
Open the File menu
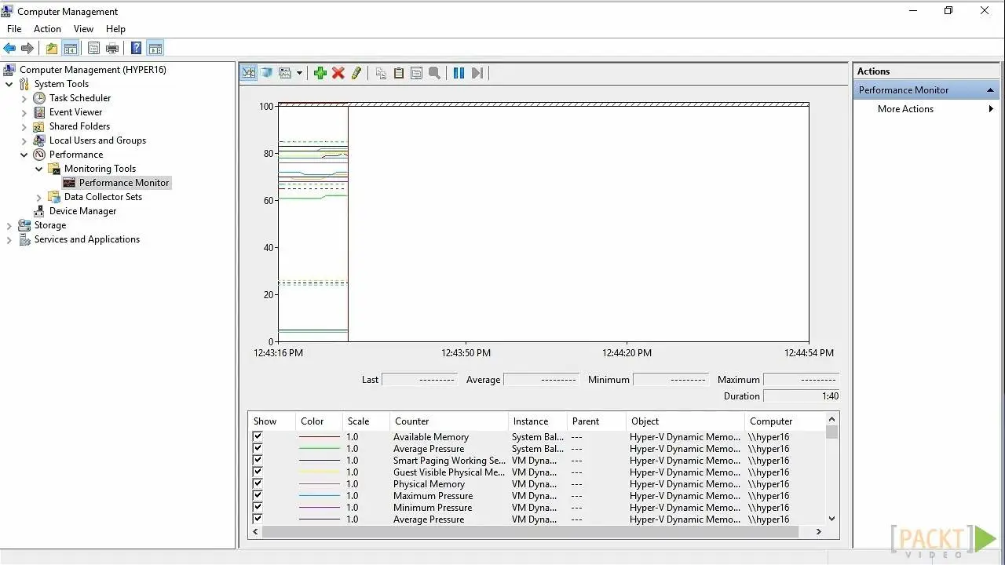point(14,29)
